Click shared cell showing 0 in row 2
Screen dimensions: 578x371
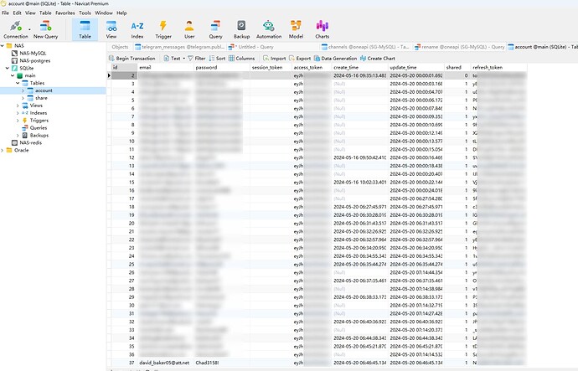pyautogui.click(x=457, y=75)
